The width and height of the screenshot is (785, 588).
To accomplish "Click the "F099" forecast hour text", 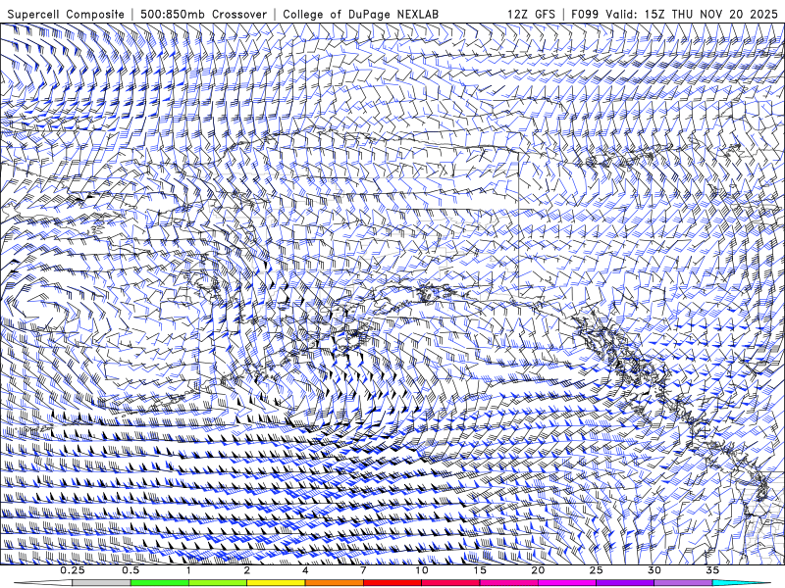I will pos(585,14).
